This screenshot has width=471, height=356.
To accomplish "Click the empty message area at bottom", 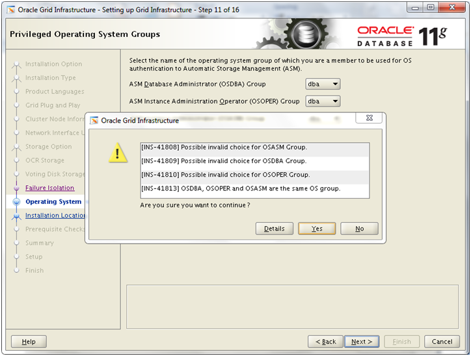I will click(x=292, y=307).
